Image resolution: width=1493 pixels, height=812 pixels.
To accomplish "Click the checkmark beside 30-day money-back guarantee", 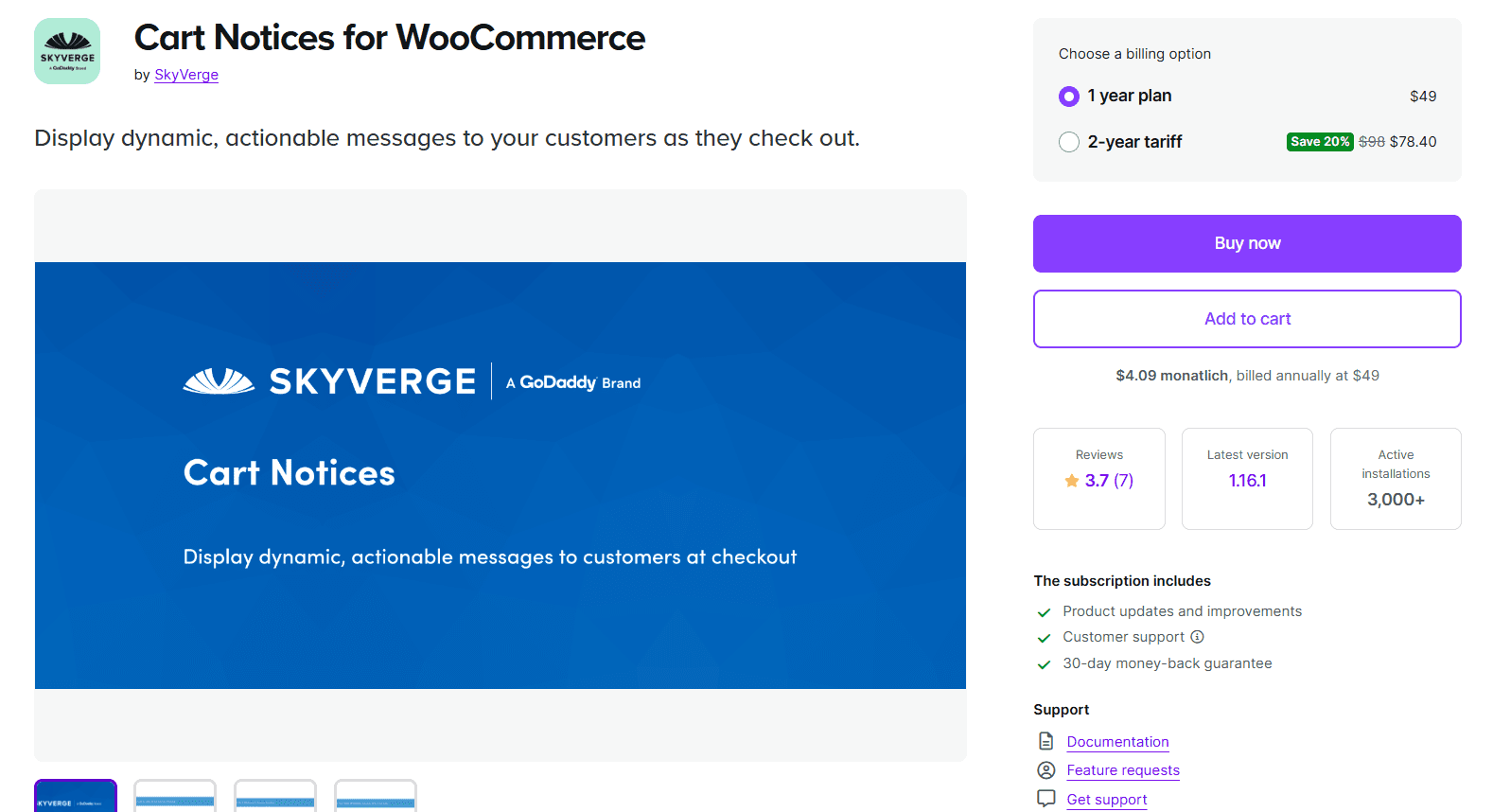I will coord(1045,663).
